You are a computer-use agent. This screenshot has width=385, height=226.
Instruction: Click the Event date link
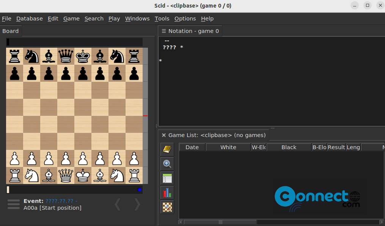pos(61,201)
